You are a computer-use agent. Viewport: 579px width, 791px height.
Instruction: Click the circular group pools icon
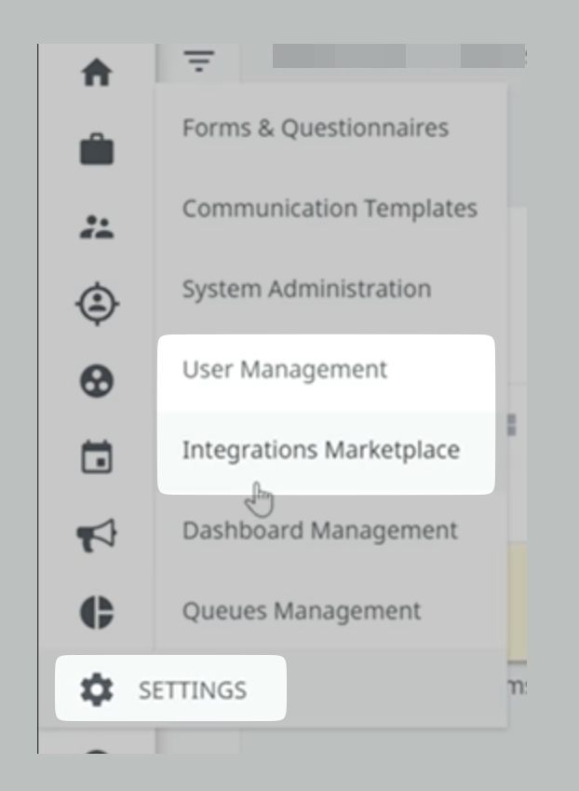coord(97,381)
